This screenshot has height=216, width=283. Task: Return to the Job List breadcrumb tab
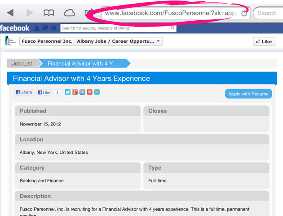[22, 63]
